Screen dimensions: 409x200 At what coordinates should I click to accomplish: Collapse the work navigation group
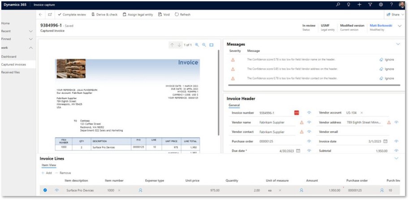[31, 48]
